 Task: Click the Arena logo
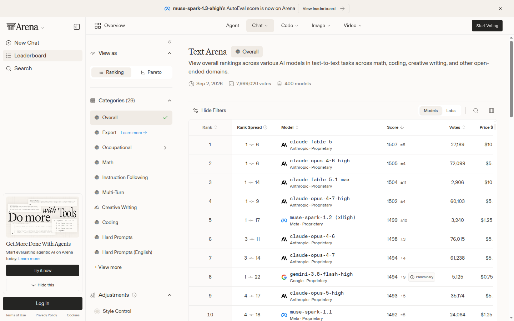(22, 27)
